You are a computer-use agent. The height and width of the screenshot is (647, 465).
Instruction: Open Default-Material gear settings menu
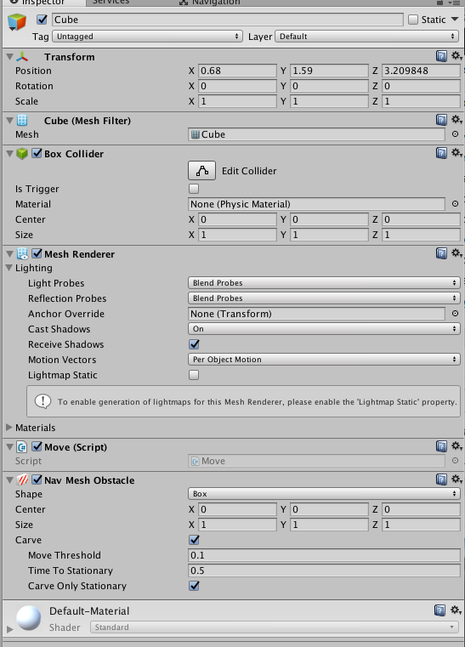(456, 610)
